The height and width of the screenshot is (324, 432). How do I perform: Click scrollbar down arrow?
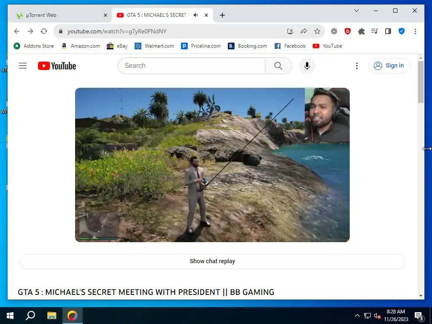(421, 296)
